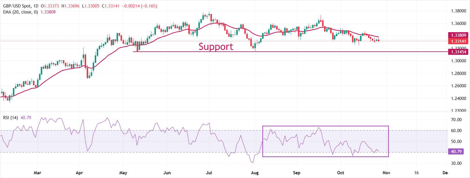Select the RSI (14) indicator legend
Screen dimensions: 470x178
10,118
